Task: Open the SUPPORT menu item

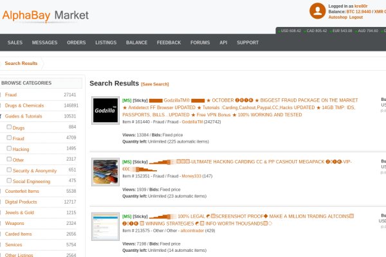Action: [x=248, y=42]
